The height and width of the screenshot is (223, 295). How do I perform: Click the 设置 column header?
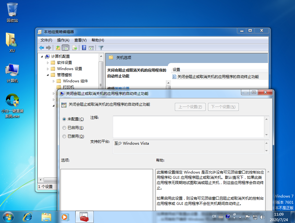tap(219, 70)
